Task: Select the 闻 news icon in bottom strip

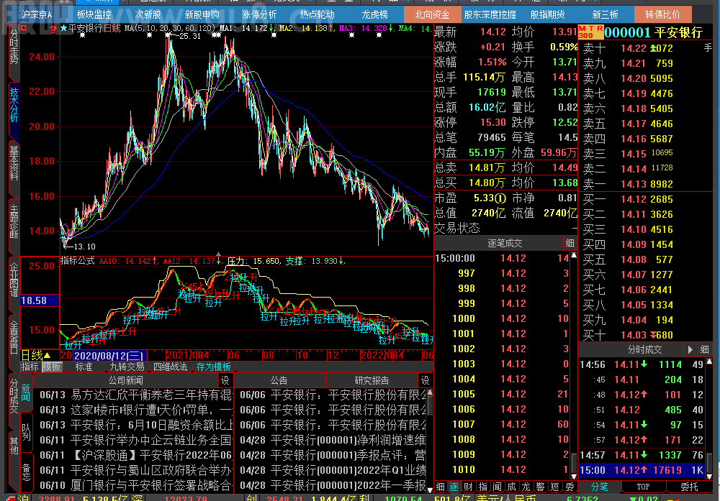Action: 497,487
